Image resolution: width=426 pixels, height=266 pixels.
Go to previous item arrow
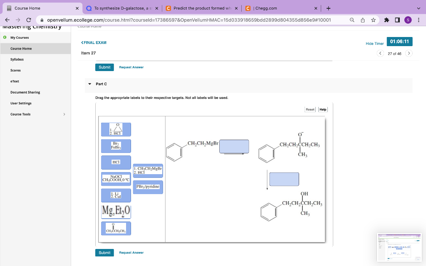click(380, 53)
